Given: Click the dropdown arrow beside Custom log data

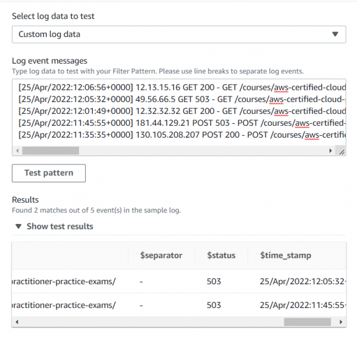Looking at the screenshot, I should click(x=335, y=35).
